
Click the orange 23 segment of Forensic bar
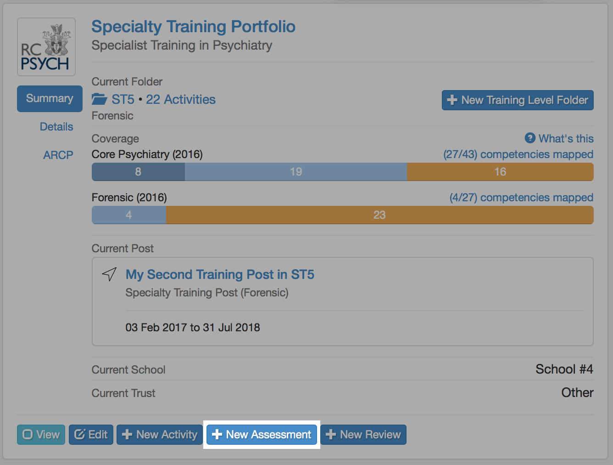click(379, 215)
